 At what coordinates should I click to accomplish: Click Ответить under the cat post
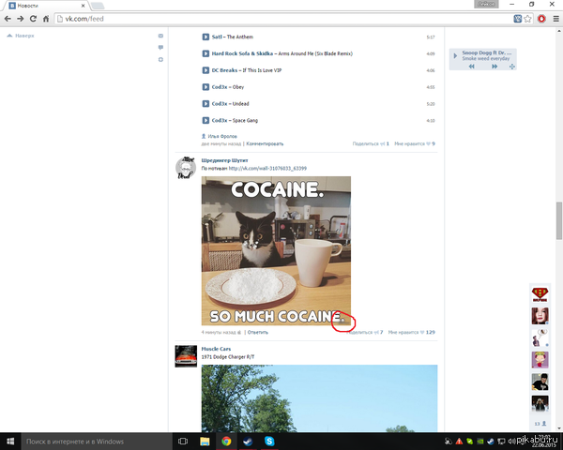[257, 332]
